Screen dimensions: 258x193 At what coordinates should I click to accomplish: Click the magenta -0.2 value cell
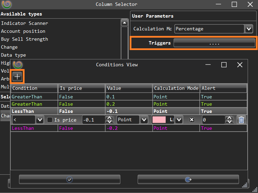click(129, 128)
